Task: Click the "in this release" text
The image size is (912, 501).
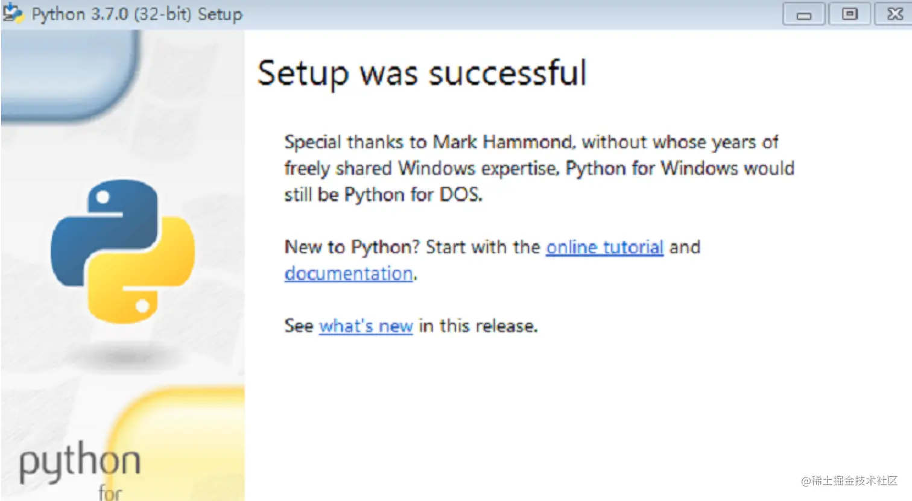Action: (x=478, y=326)
